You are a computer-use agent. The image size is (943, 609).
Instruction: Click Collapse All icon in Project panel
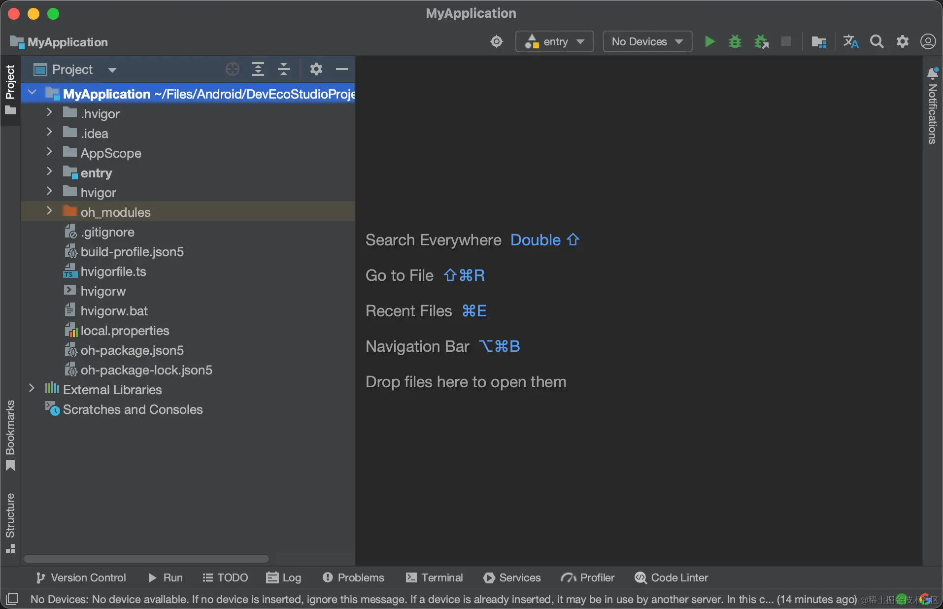click(284, 69)
